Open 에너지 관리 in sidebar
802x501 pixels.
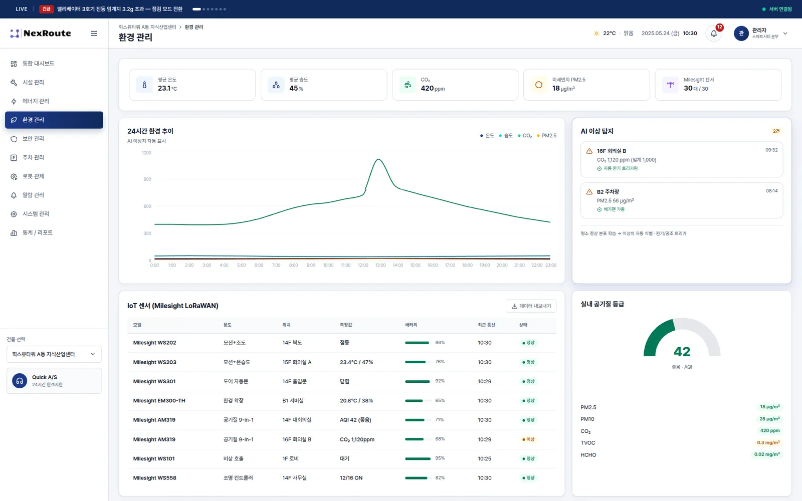tap(54, 101)
